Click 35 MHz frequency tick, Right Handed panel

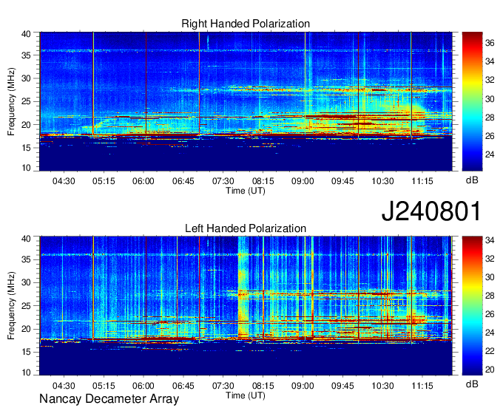point(27,55)
